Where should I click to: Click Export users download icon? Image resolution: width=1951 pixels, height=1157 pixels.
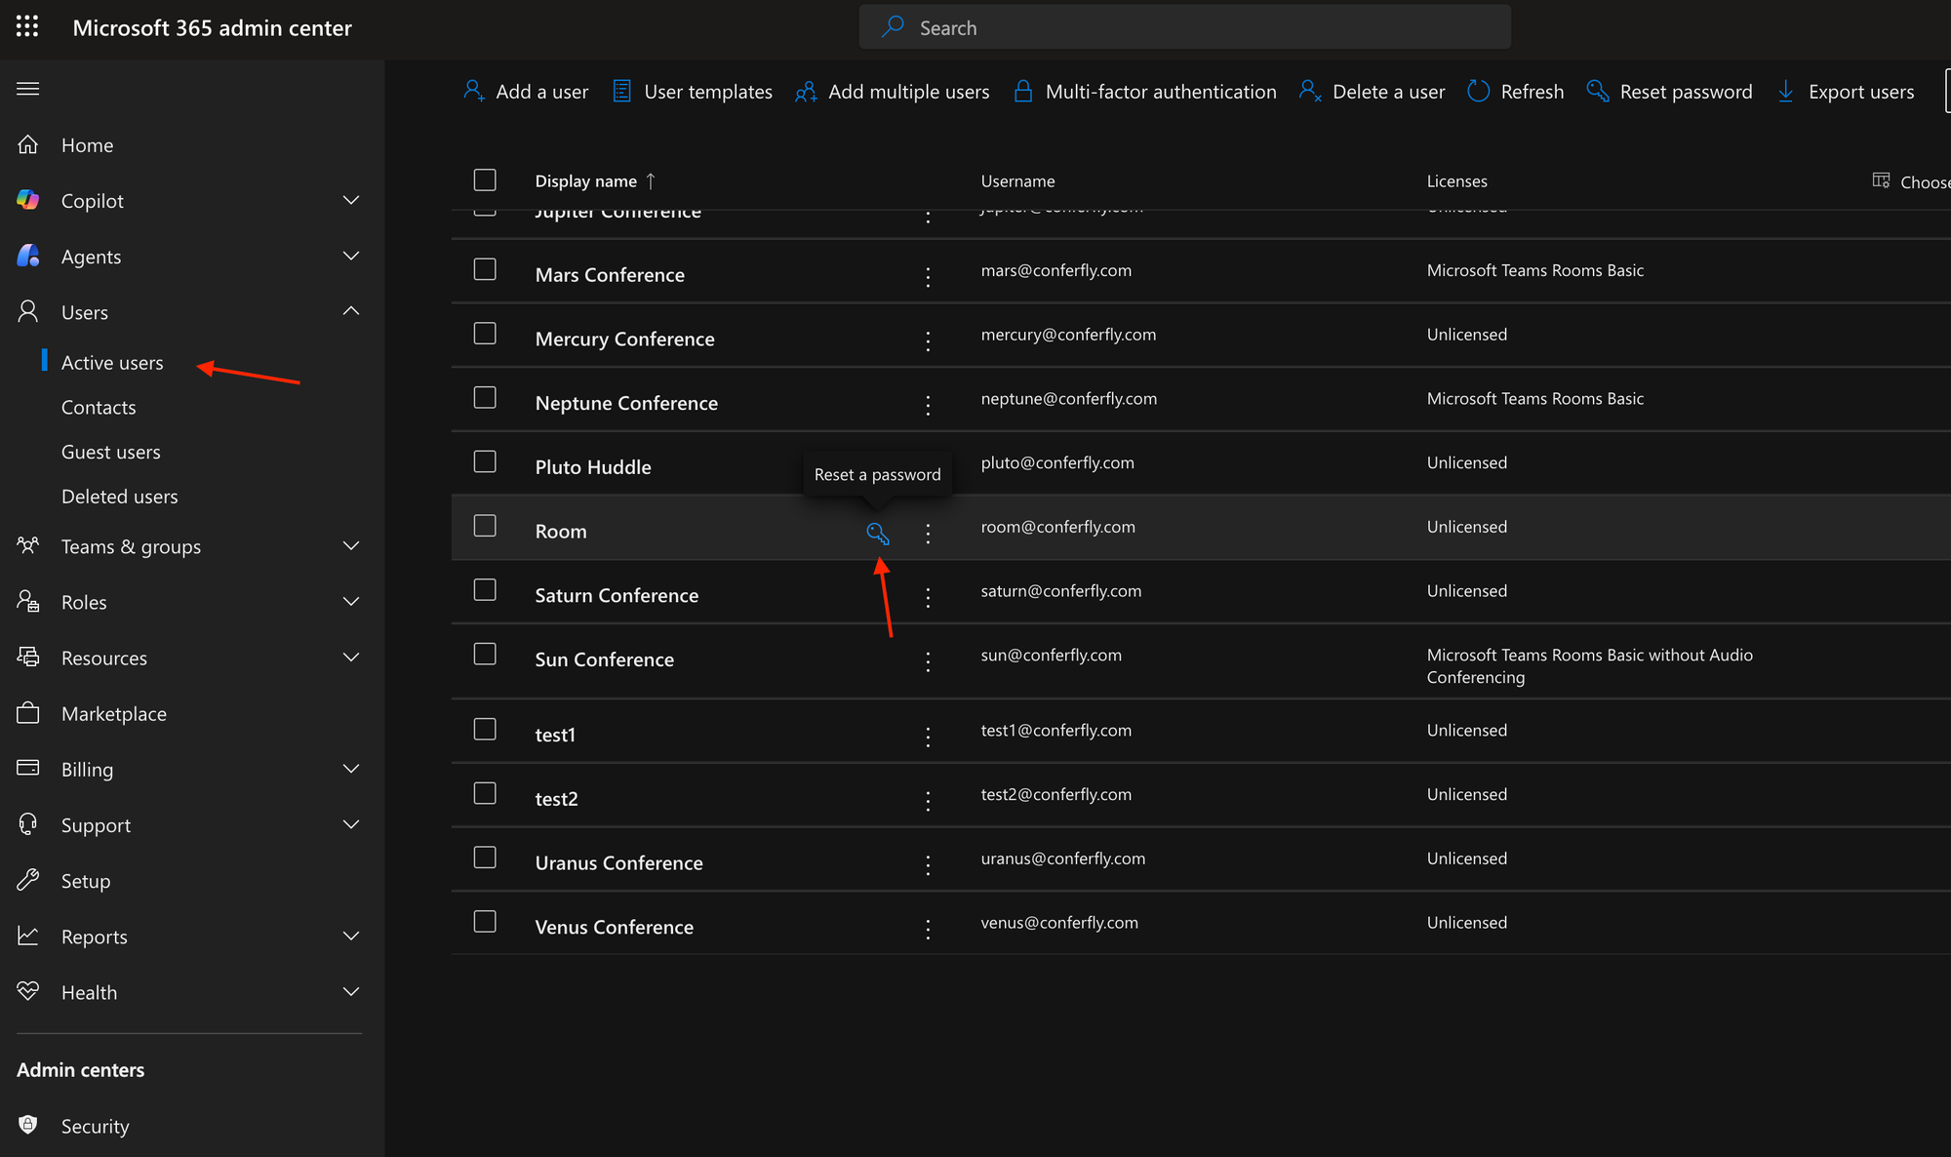[1785, 92]
